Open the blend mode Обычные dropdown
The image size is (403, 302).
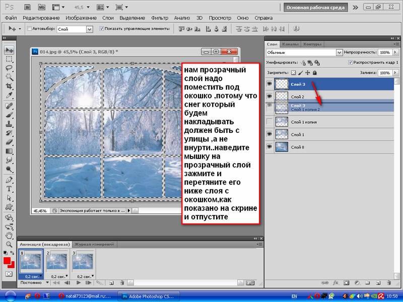pyautogui.click(x=339, y=52)
